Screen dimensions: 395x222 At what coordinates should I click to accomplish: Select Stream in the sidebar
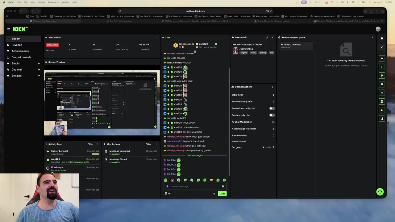click(23, 39)
